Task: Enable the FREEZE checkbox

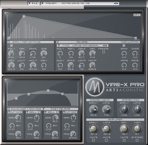Action: coord(104,52)
